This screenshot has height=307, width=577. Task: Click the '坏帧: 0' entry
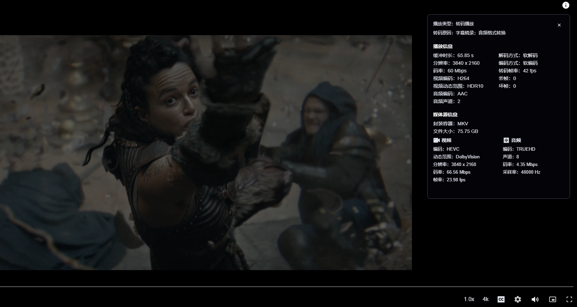coord(507,86)
